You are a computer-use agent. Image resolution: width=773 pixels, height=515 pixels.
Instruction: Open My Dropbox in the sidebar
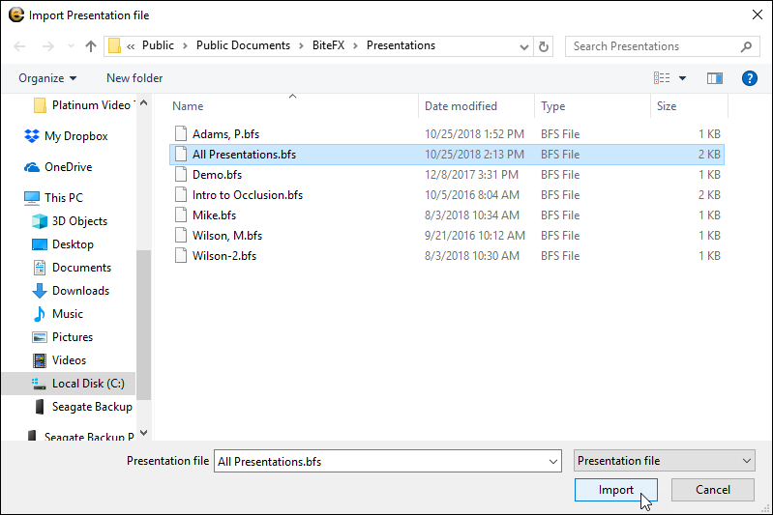[x=75, y=136]
